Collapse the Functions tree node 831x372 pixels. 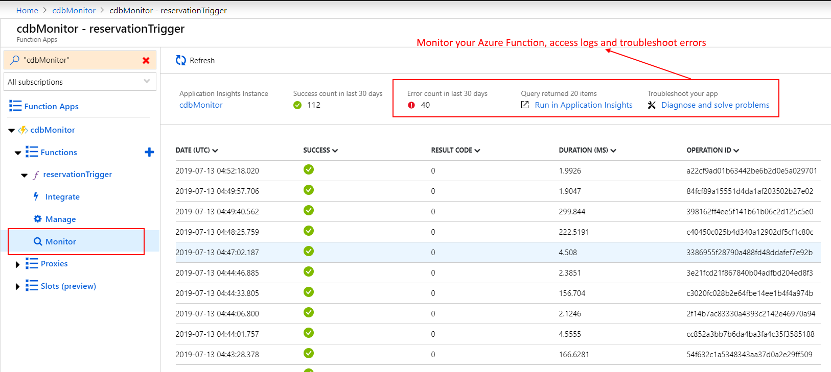[x=18, y=153]
